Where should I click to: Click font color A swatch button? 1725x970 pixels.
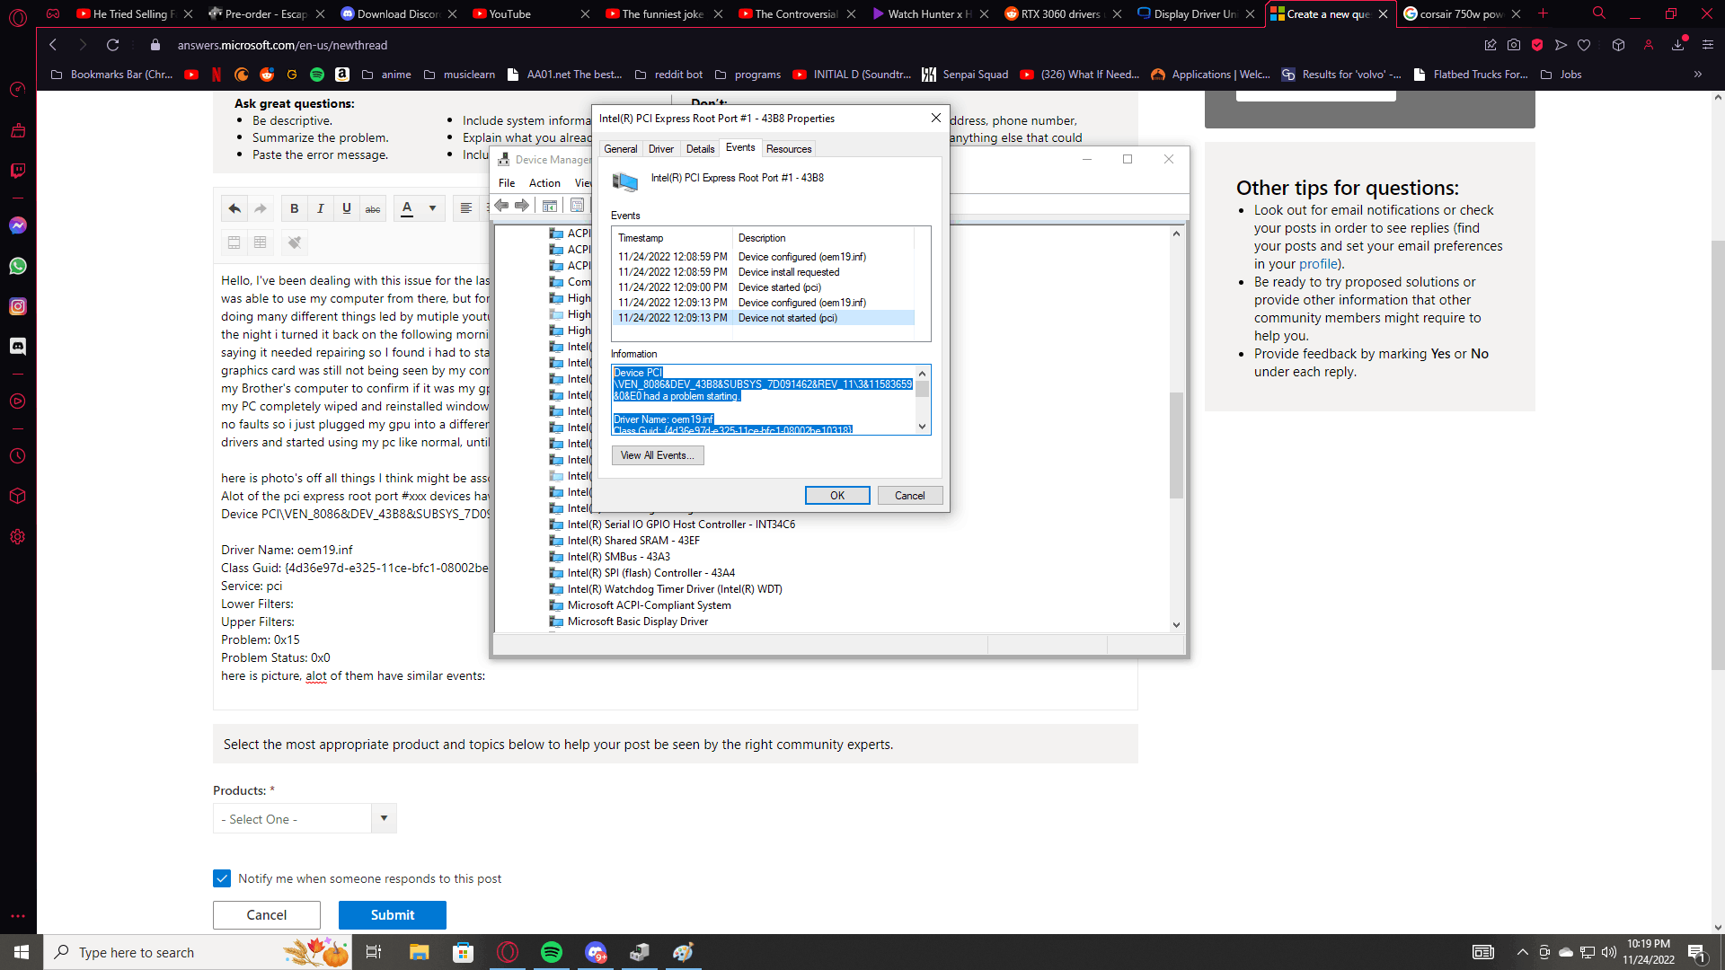407,208
